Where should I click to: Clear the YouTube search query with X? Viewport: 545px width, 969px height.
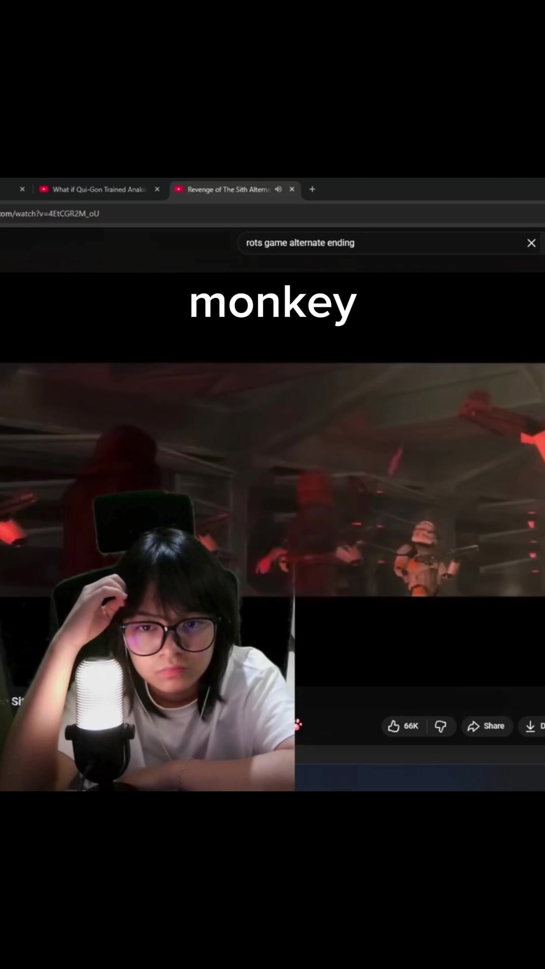[x=531, y=243]
